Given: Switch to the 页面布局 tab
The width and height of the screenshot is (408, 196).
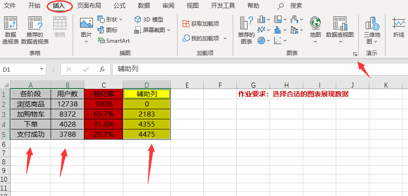Looking at the screenshot, I should [x=89, y=6].
